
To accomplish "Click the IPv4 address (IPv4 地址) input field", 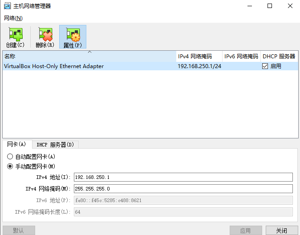I will click(x=182, y=177).
